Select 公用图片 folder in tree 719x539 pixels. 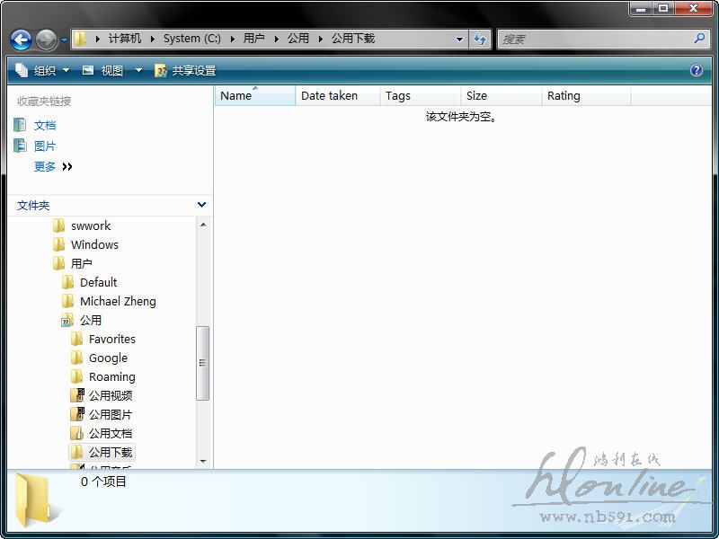[x=111, y=415]
